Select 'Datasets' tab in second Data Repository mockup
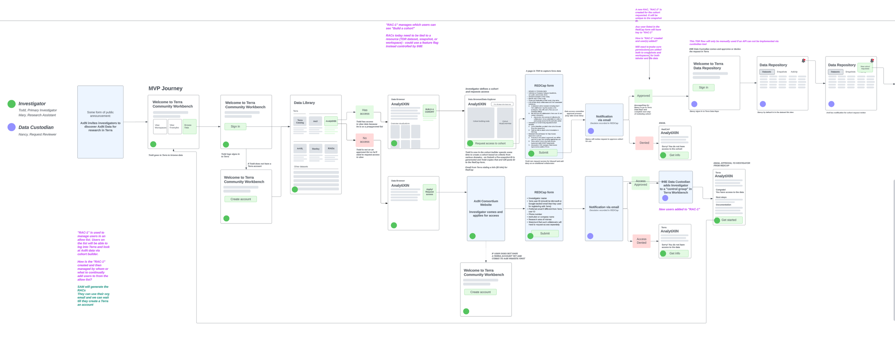The width and height of the screenshot is (895, 345). click(x=835, y=72)
